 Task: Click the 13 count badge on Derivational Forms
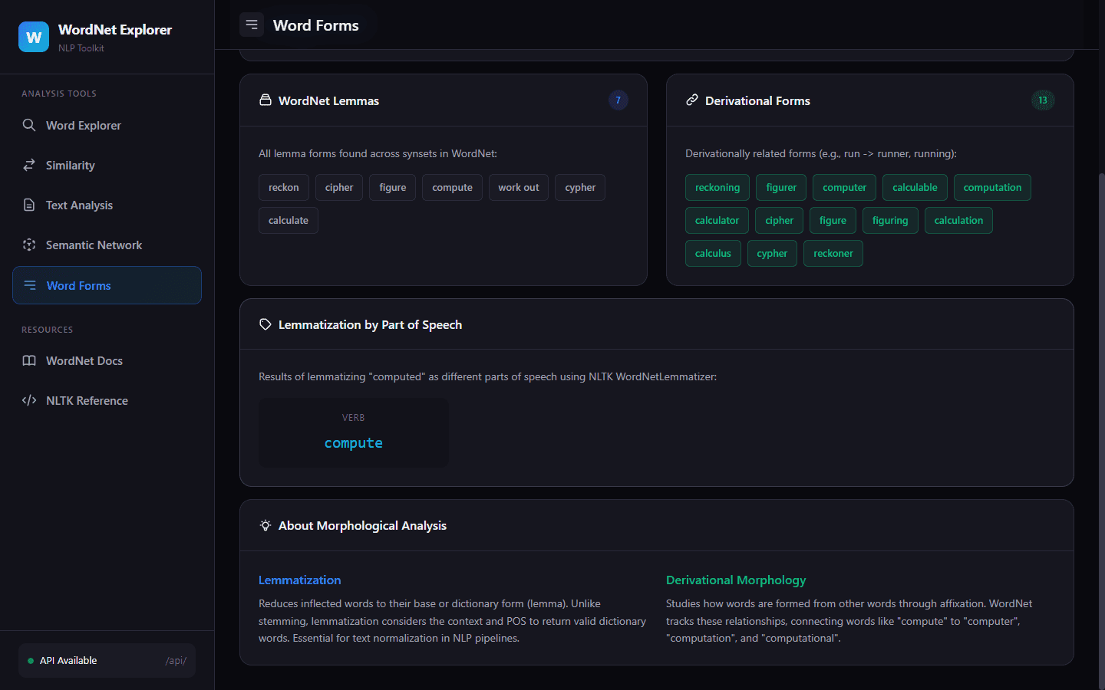pyautogui.click(x=1043, y=100)
